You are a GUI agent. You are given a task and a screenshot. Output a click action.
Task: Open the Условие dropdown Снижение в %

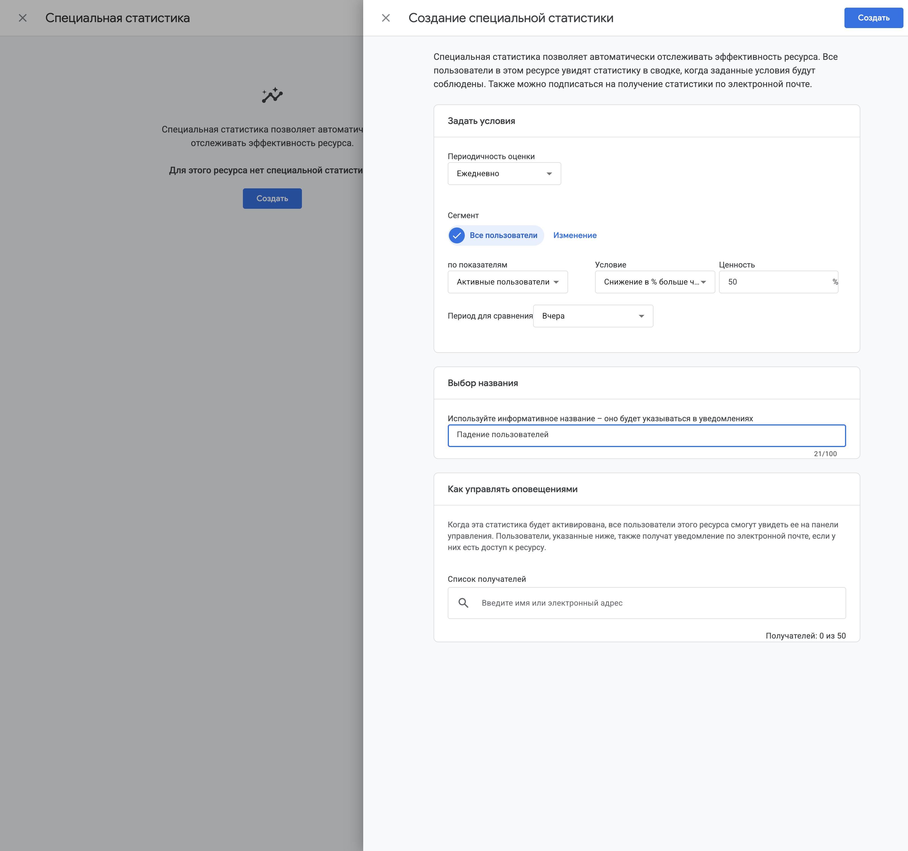point(655,282)
